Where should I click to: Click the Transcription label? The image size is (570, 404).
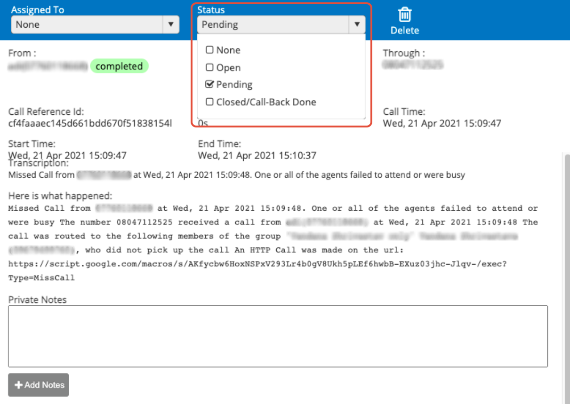pyautogui.click(x=39, y=163)
